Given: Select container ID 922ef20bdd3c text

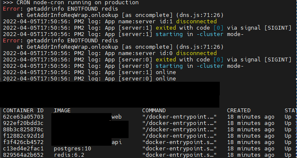Looking at the screenshot, I should pyautogui.click(x=23, y=123).
